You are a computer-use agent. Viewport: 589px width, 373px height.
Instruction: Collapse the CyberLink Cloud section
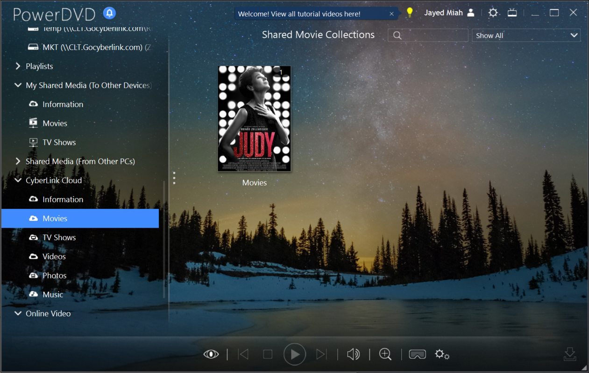(18, 180)
